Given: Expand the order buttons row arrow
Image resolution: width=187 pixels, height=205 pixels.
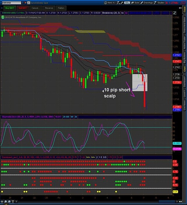Looking at the screenshot, I should click(x=2, y=8).
